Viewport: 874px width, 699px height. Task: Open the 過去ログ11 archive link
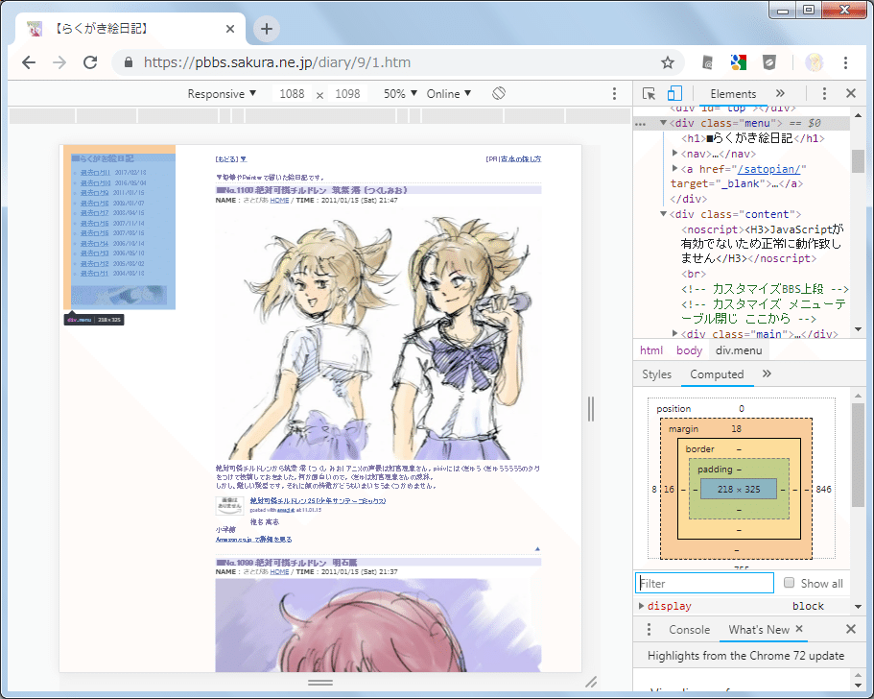pos(95,173)
